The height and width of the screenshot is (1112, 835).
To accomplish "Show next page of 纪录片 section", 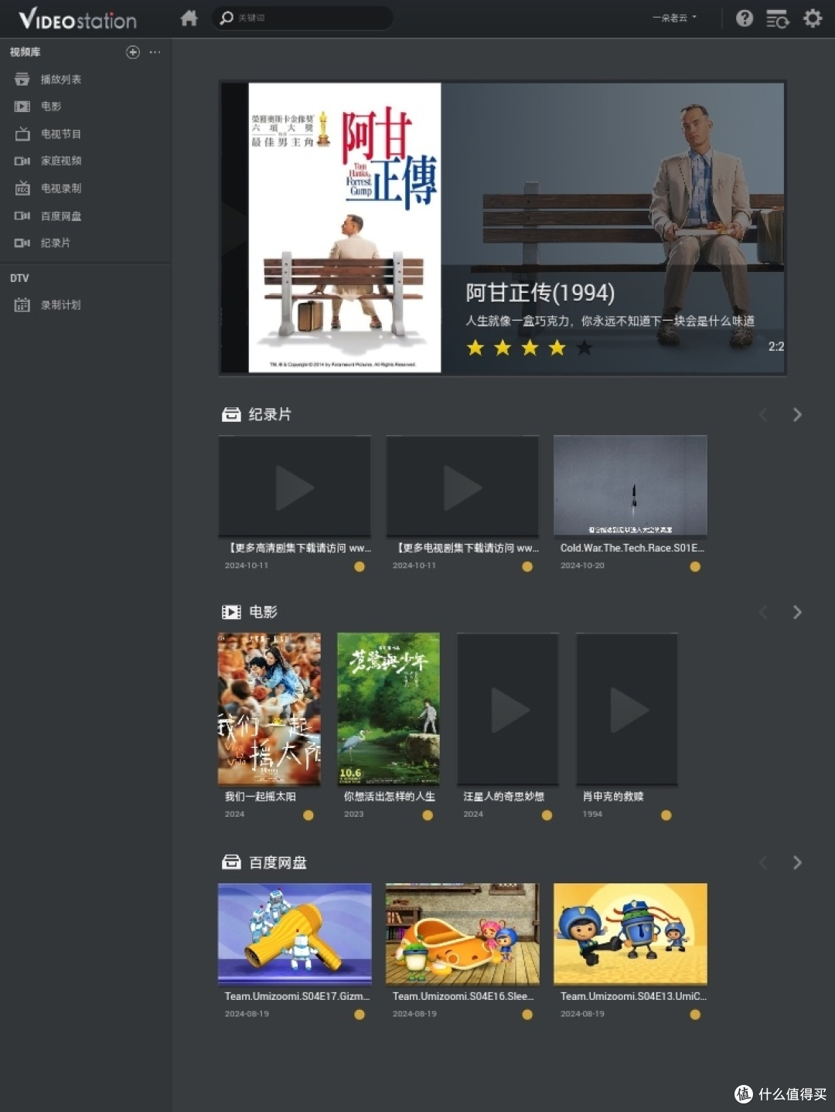I will [x=797, y=414].
